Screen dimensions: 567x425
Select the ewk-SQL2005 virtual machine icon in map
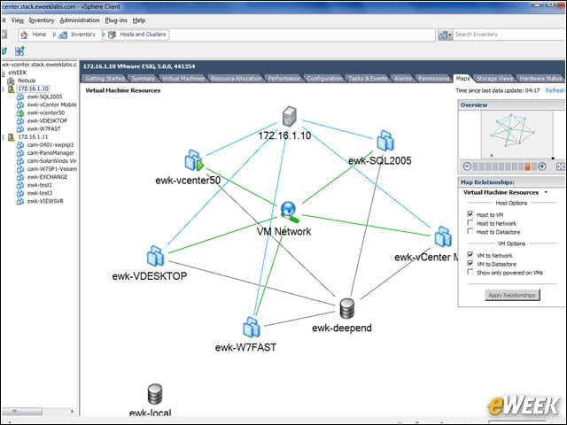coord(385,141)
